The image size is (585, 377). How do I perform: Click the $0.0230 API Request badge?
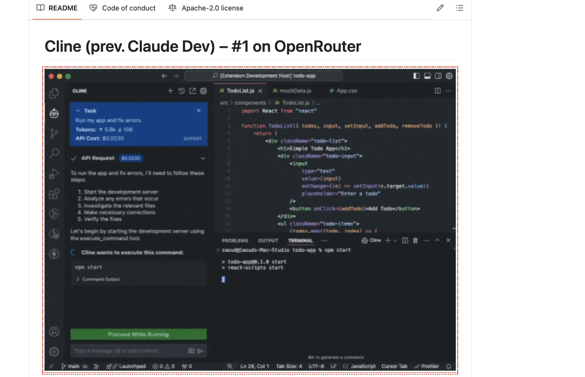pos(131,158)
